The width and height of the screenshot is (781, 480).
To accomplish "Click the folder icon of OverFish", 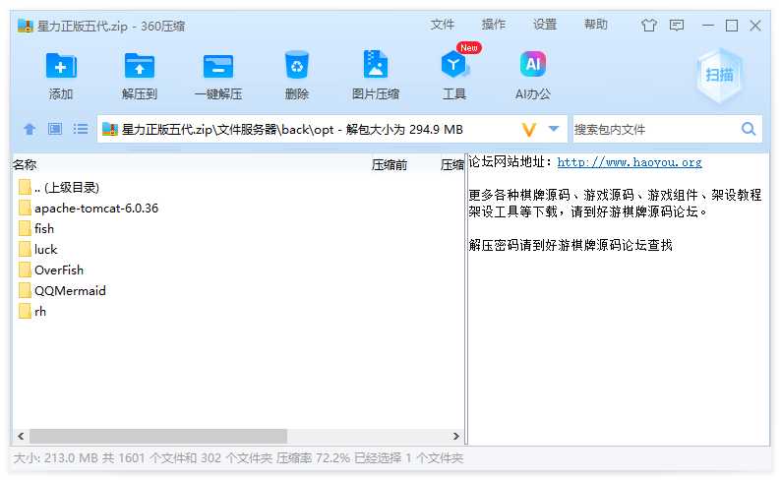I will pyautogui.click(x=25, y=270).
